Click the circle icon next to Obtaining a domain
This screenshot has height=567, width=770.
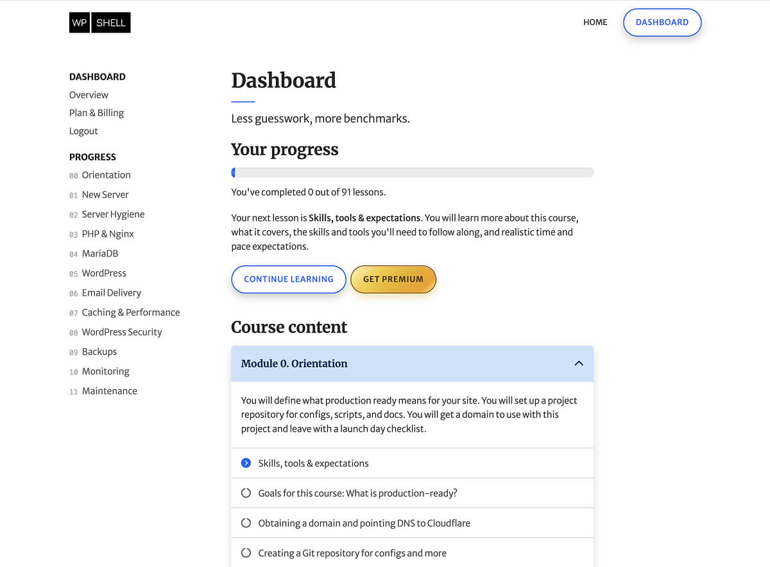point(246,523)
